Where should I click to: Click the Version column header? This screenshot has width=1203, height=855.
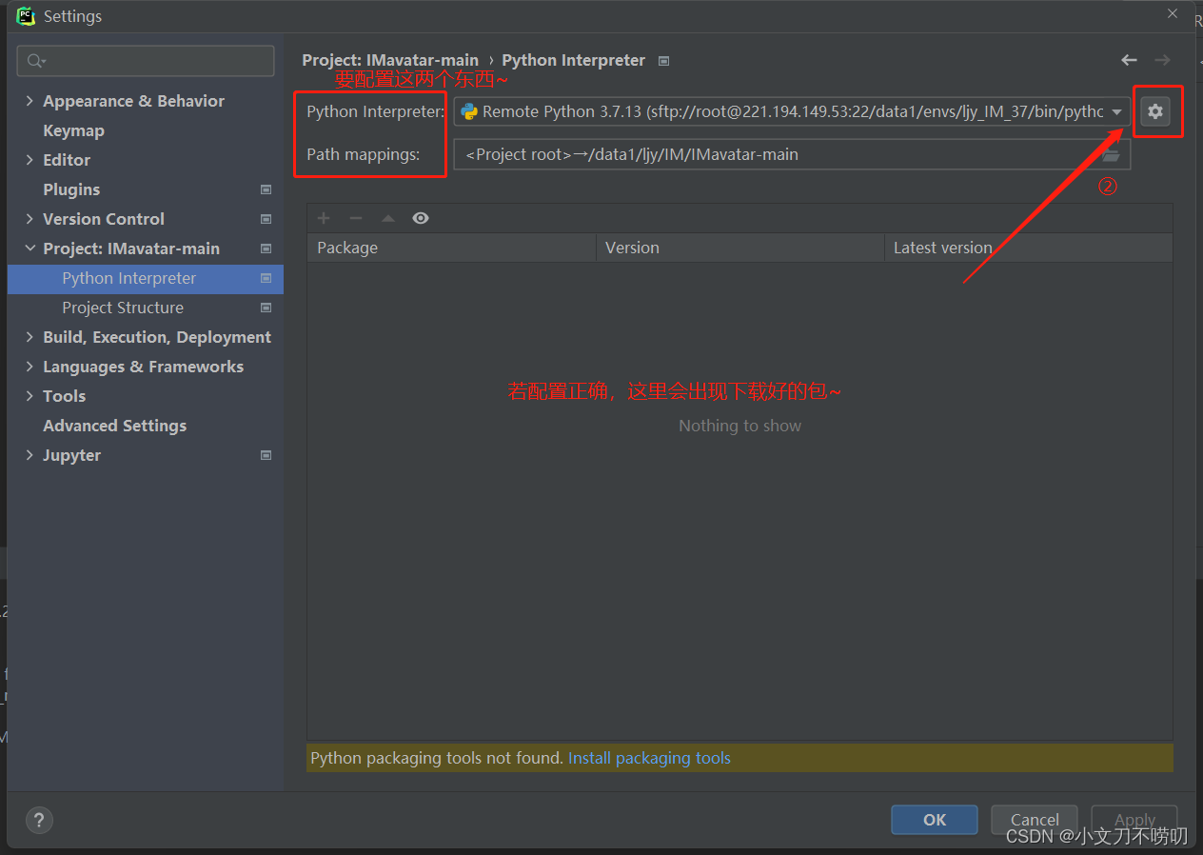[x=740, y=248]
